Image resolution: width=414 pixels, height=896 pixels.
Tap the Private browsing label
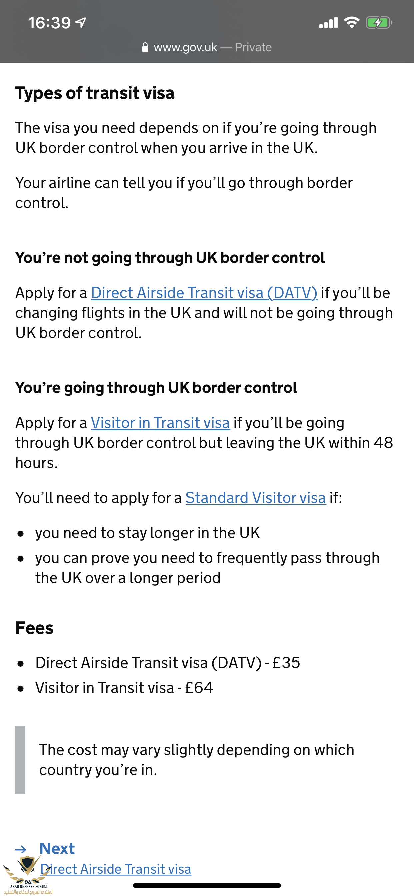pyautogui.click(x=253, y=47)
